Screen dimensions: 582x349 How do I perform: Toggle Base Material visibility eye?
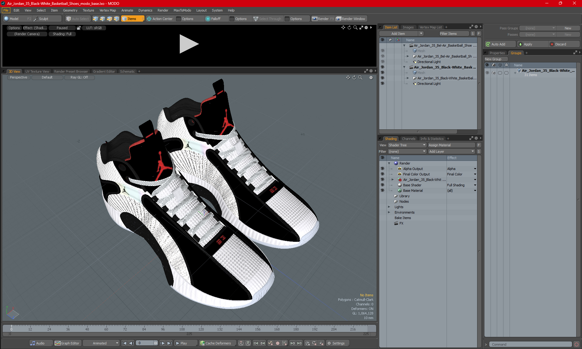point(382,191)
